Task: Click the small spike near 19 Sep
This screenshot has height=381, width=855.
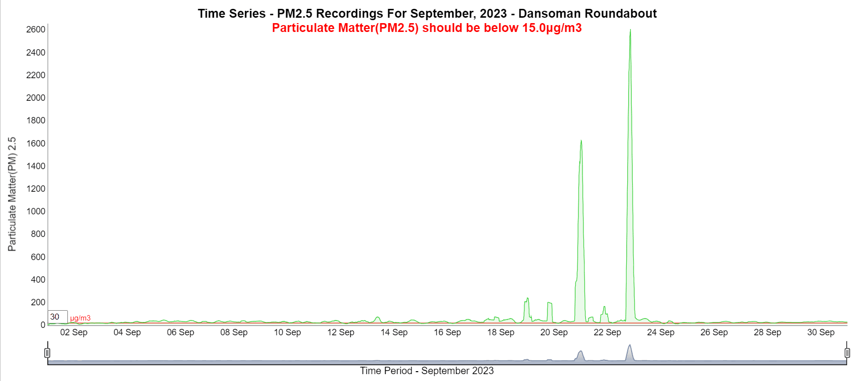Action: coord(527,310)
